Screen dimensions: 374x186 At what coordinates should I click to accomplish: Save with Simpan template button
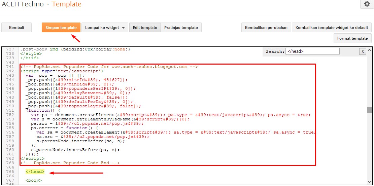(61, 28)
